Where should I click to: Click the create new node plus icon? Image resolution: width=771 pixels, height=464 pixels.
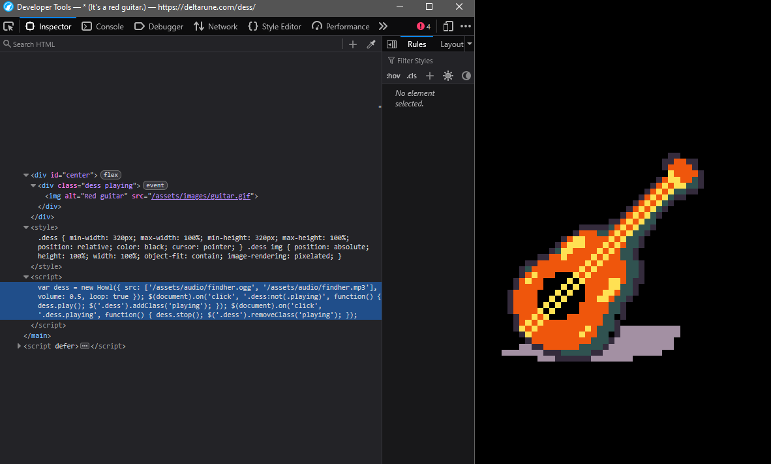tap(352, 44)
